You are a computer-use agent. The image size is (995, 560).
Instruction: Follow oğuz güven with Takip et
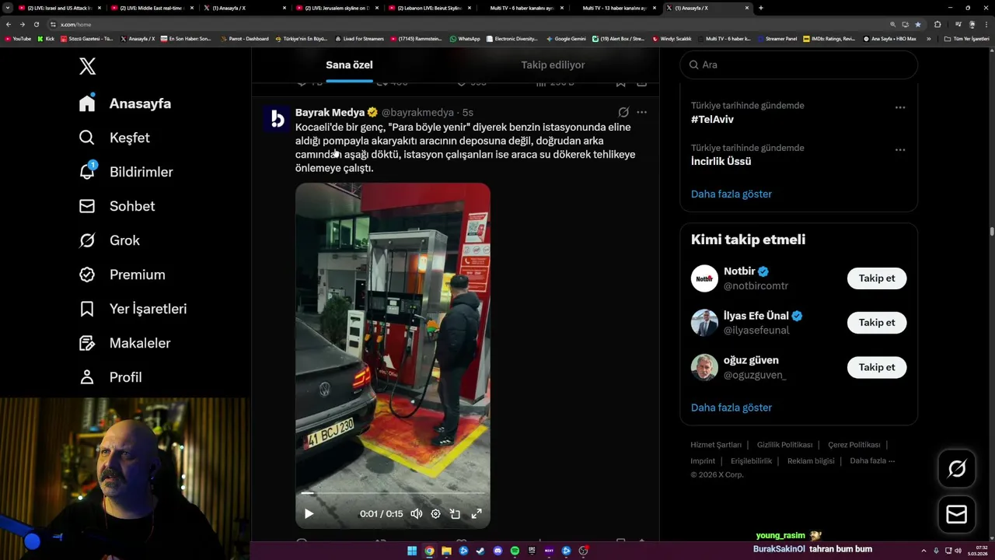(x=877, y=367)
